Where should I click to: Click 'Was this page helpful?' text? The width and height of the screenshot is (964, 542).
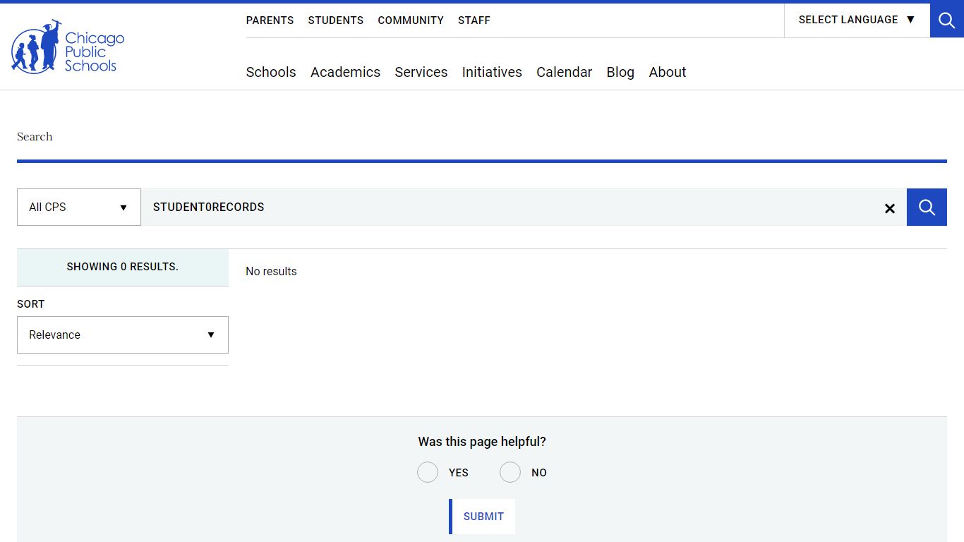point(482,442)
